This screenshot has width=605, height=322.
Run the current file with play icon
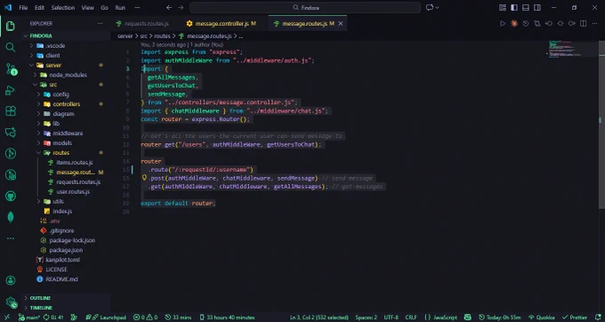tap(503, 23)
